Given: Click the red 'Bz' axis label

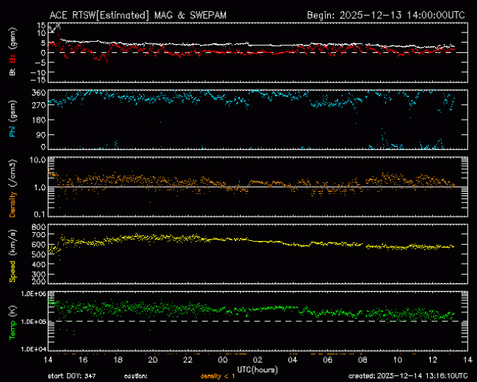Looking at the screenshot, I should click(12, 59).
